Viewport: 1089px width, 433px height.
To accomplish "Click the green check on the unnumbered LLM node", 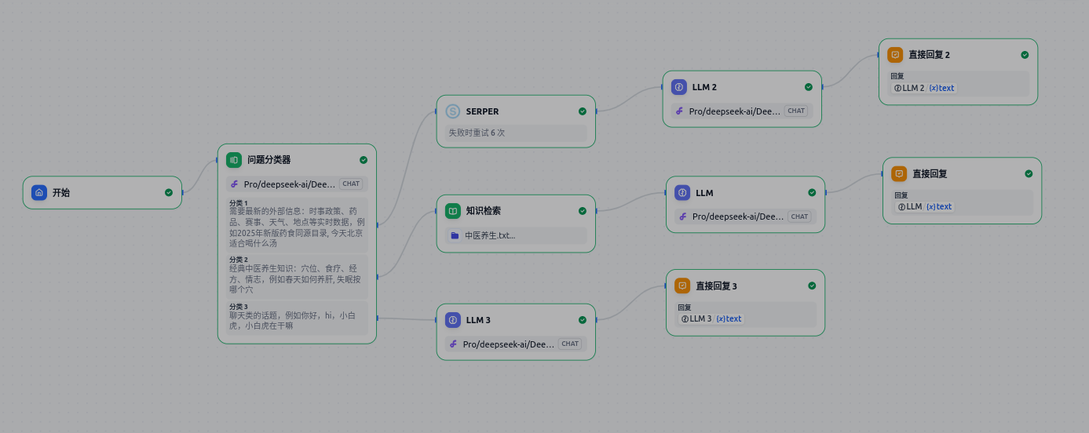I will (x=812, y=193).
